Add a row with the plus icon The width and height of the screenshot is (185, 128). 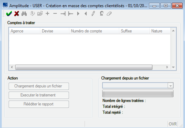47,14
